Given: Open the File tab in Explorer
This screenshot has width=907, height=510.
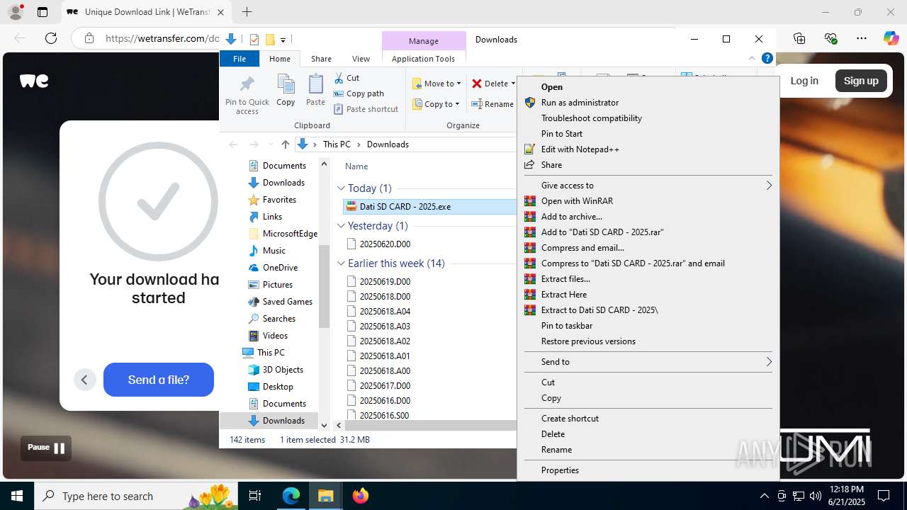Looking at the screenshot, I should pyautogui.click(x=240, y=59).
